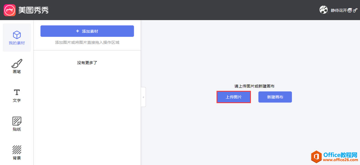Select the 画笔 brush tool
This screenshot has height=165, width=360.
17,66
